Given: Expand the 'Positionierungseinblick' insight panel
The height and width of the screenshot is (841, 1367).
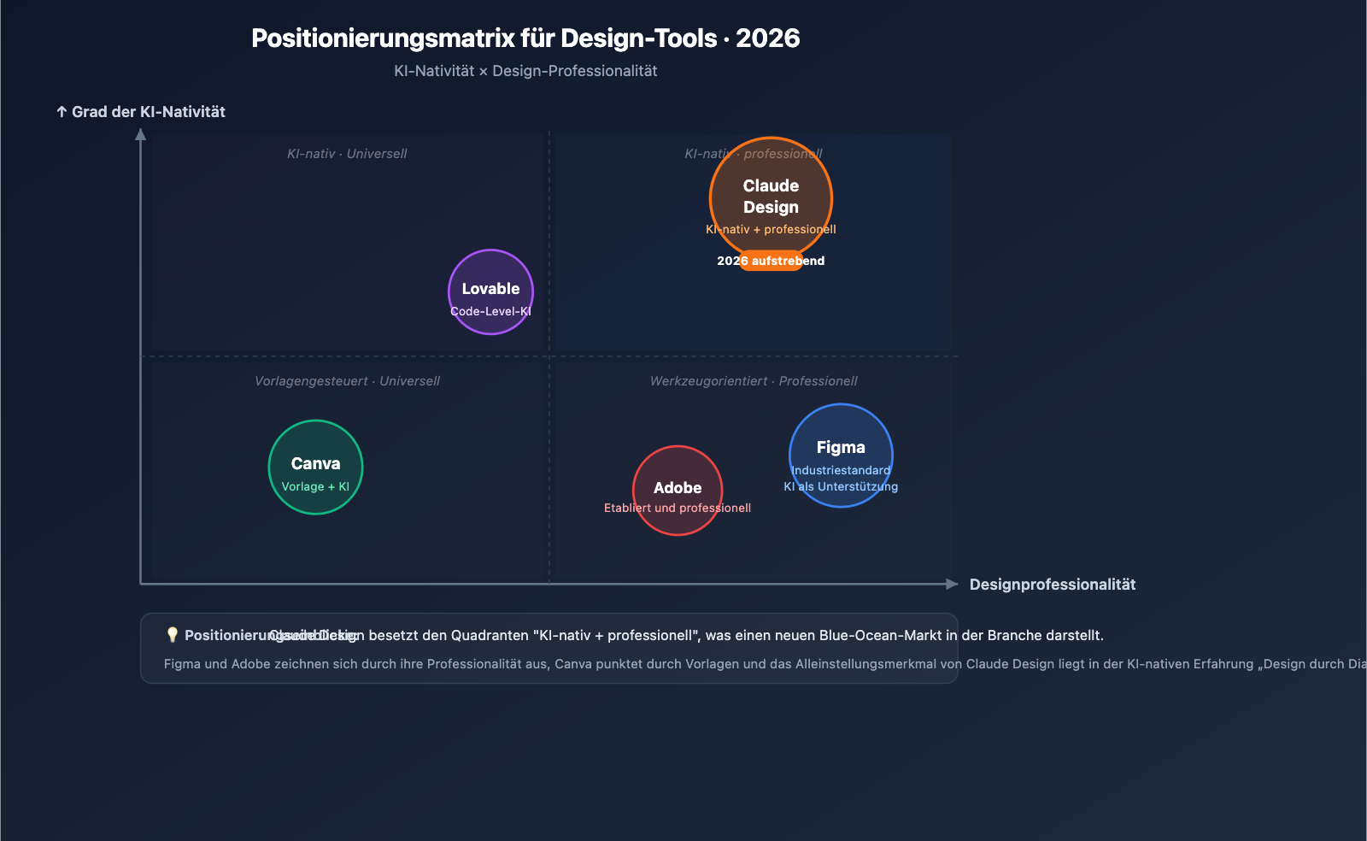Looking at the screenshot, I should (550, 648).
